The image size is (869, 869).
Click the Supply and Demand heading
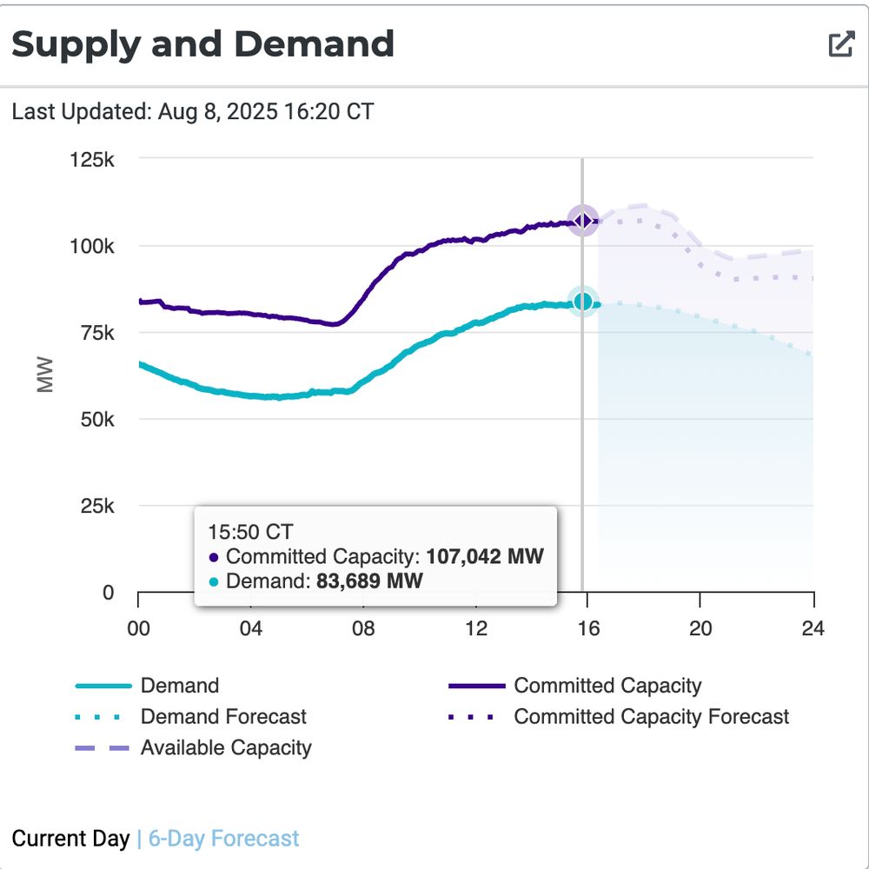pos(202,44)
